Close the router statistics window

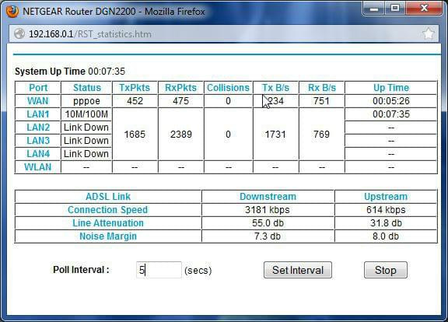(425, 8)
